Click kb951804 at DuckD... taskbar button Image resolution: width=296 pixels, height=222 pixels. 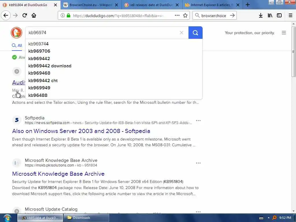pyautogui.click(x=40, y=218)
